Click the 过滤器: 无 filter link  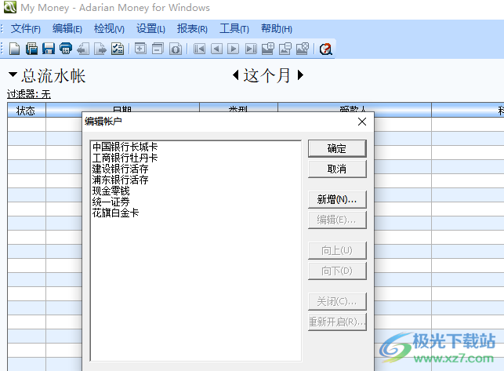[29, 94]
